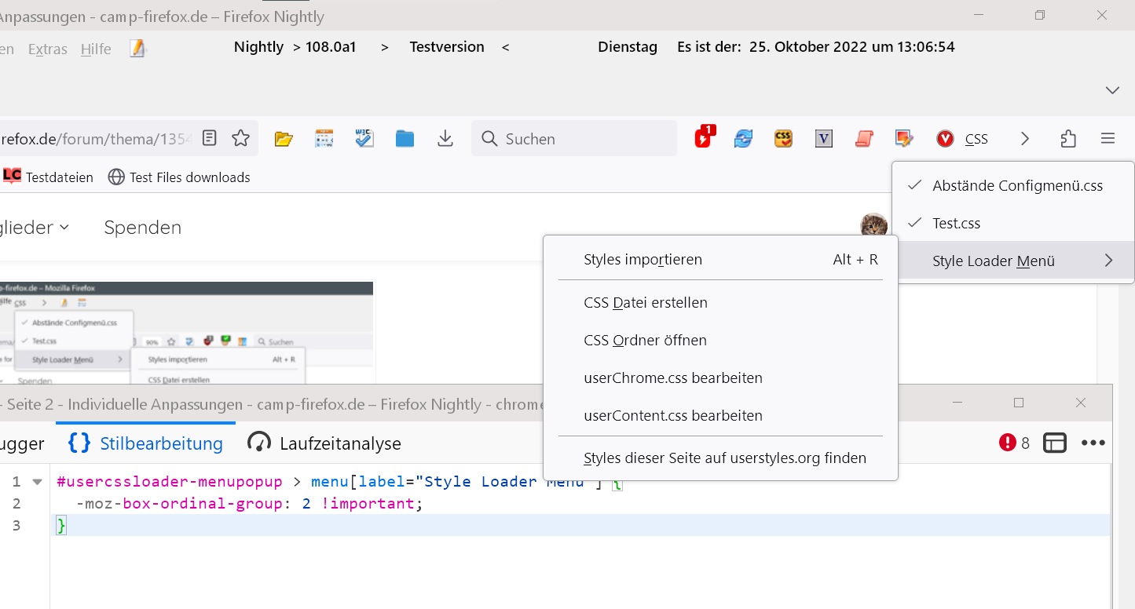Click the Suchen search field
The width and height of the screenshot is (1135, 609).
click(581, 139)
